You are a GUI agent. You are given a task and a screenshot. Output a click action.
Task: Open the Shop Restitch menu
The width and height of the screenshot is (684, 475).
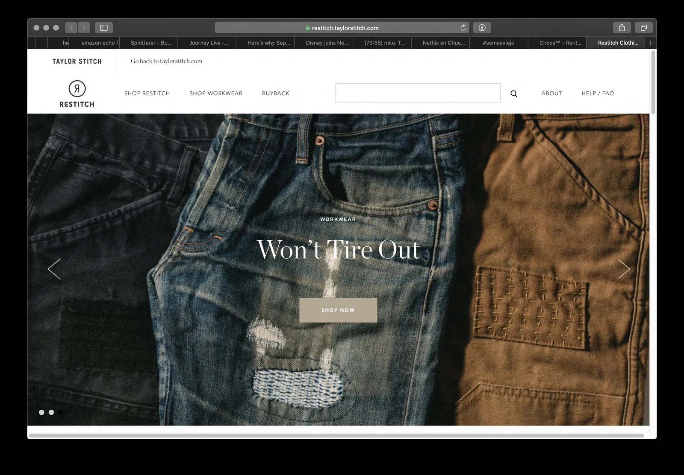click(147, 93)
